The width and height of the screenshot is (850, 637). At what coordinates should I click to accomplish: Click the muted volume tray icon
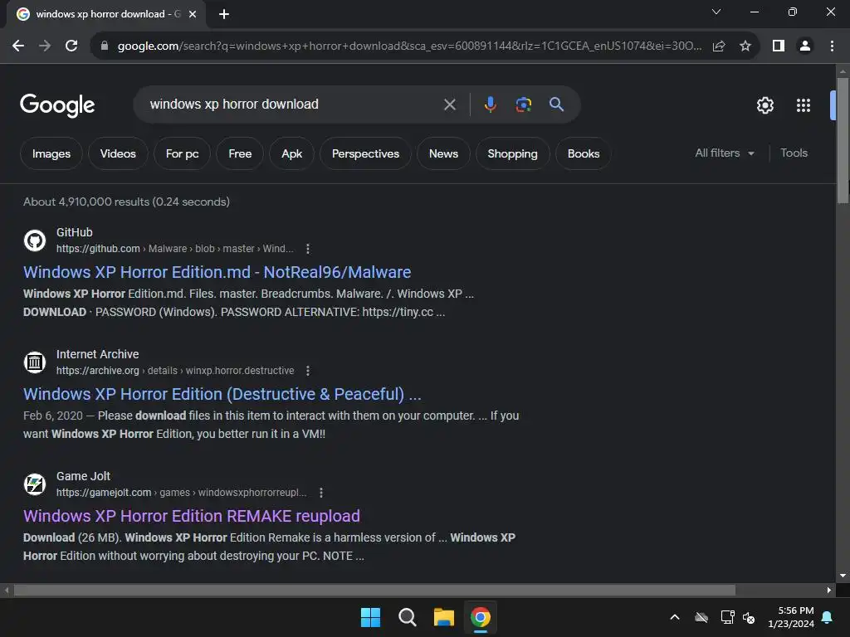pos(749,617)
